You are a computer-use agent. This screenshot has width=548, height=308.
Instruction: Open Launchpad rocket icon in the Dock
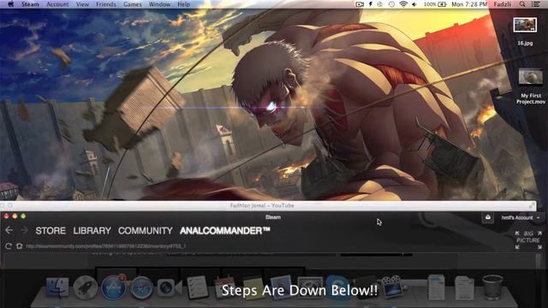(x=86, y=287)
